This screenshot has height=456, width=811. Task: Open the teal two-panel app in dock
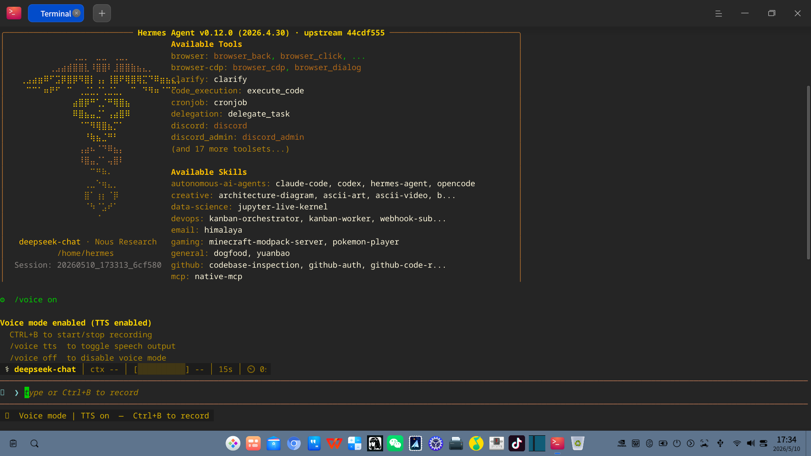coord(537,443)
